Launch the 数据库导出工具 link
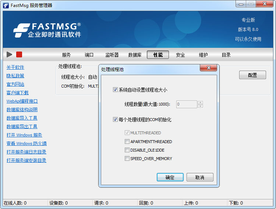Screen dimensions: 276x209 point(22,127)
